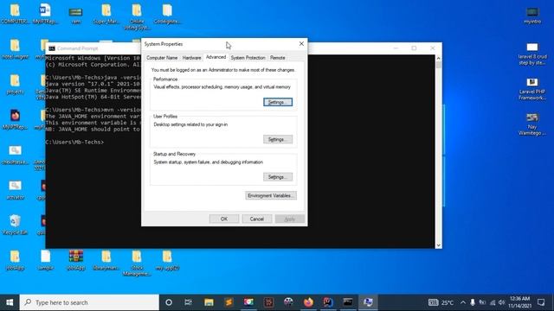This screenshot has width=554, height=311.
Task: Switch to the Hardware tab
Action: click(192, 58)
